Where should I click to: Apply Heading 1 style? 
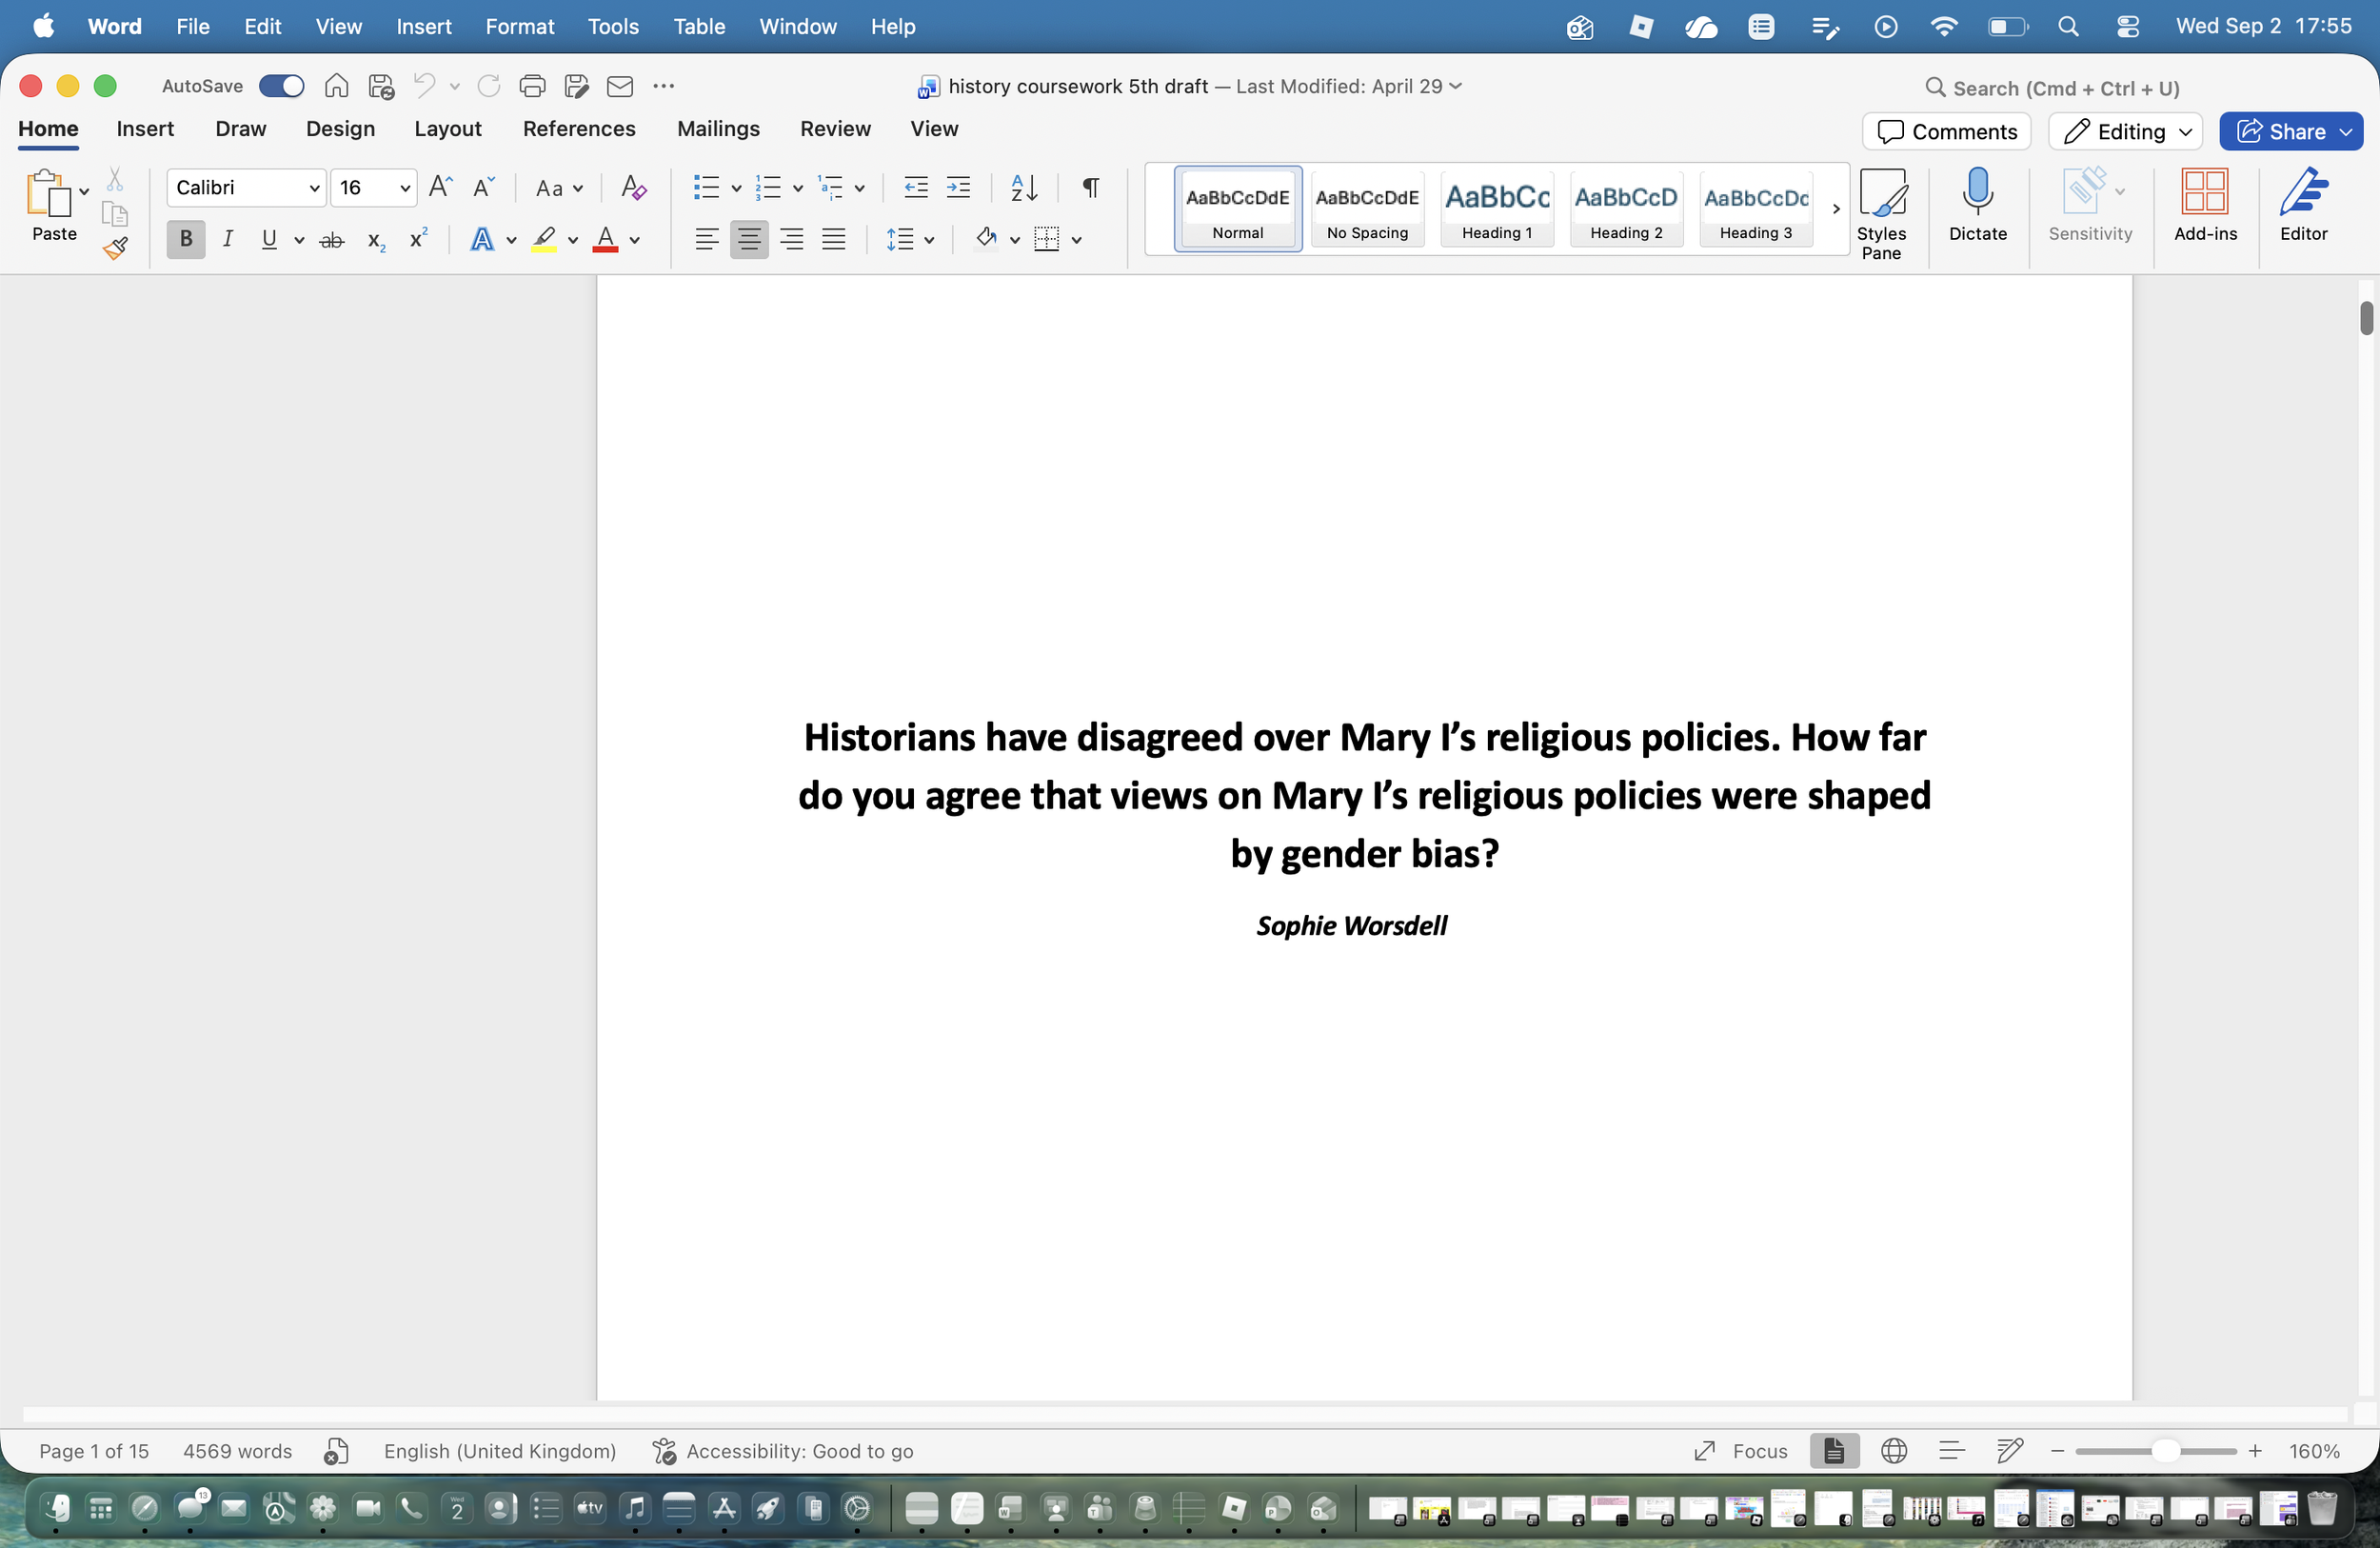pyautogui.click(x=1496, y=208)
